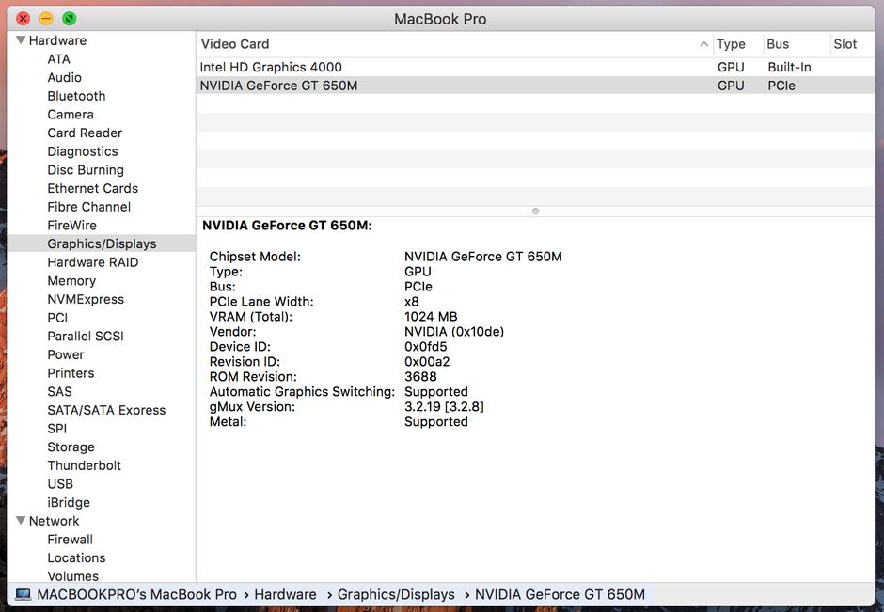Image resolution: width=884 pixels, height=612 pixels.
Task: Minimize the MacBook Pro window
Action: point(46,19)
